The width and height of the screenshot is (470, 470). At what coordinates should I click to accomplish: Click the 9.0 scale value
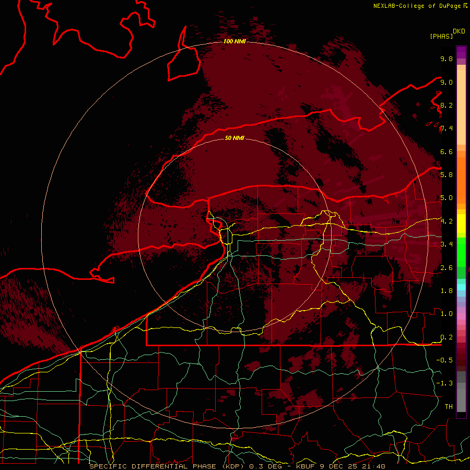pyautogui.click(x=446, y=82)
